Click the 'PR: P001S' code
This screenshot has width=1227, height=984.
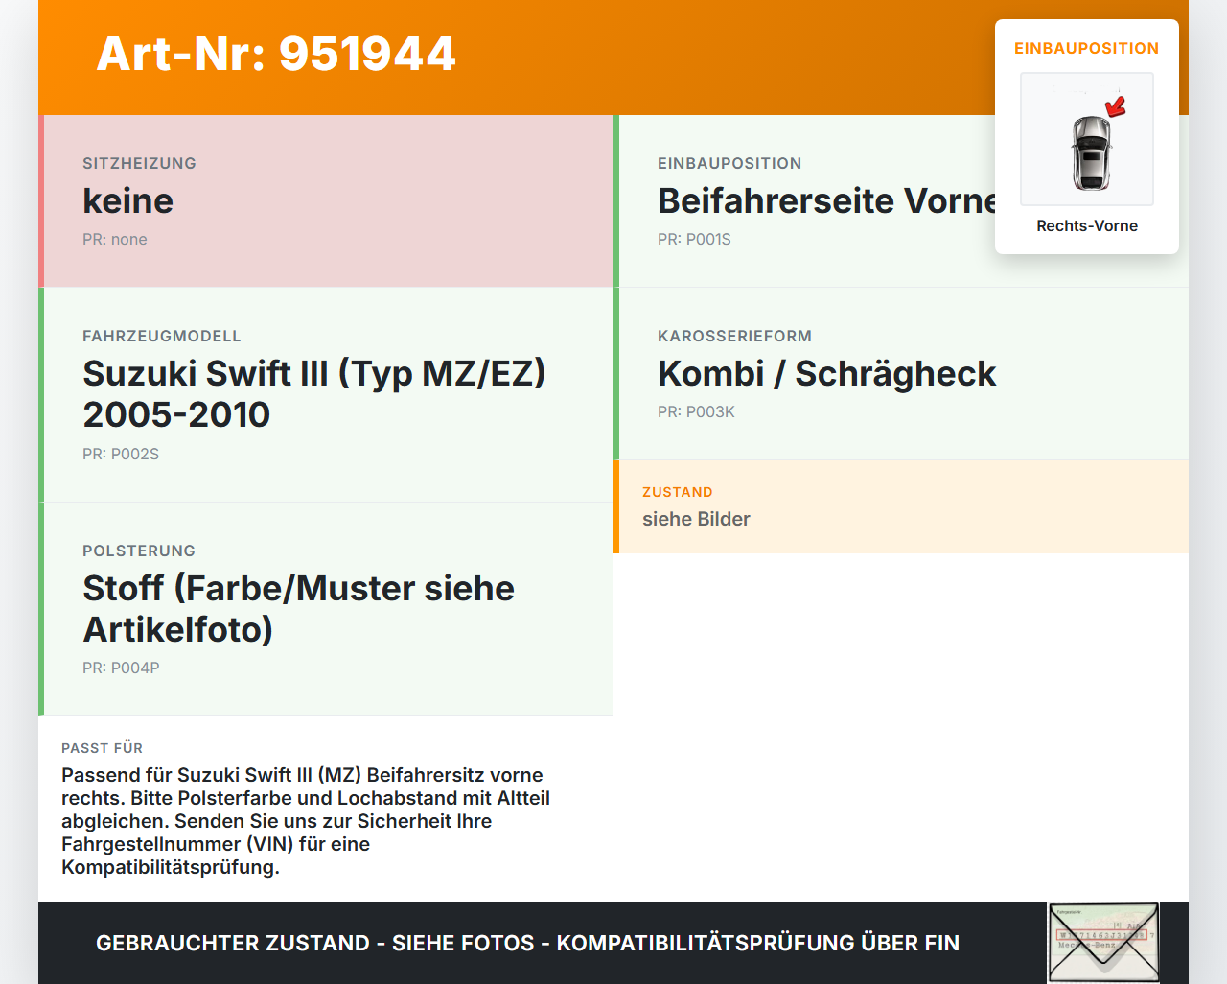point(694,239)
